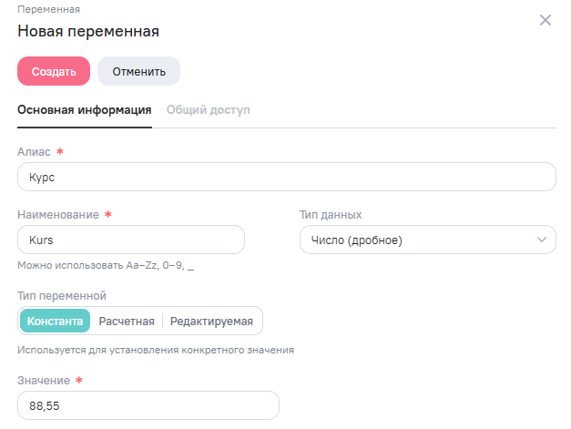The image size is (571, 429).
Task: Switch variable type to Редактируемая
Action: pyautogui.click(x=211, y=321)
